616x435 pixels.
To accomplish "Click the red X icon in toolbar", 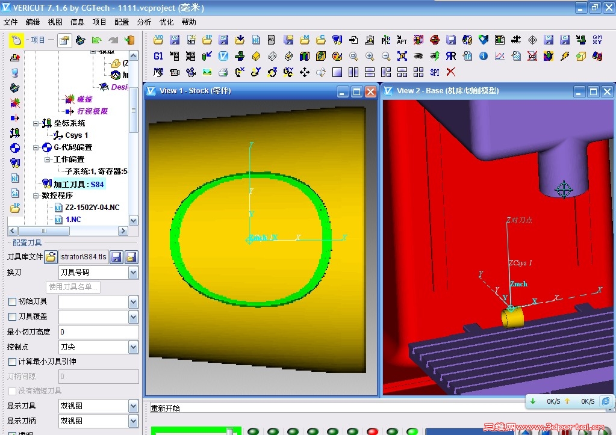I will click(451, 72).
